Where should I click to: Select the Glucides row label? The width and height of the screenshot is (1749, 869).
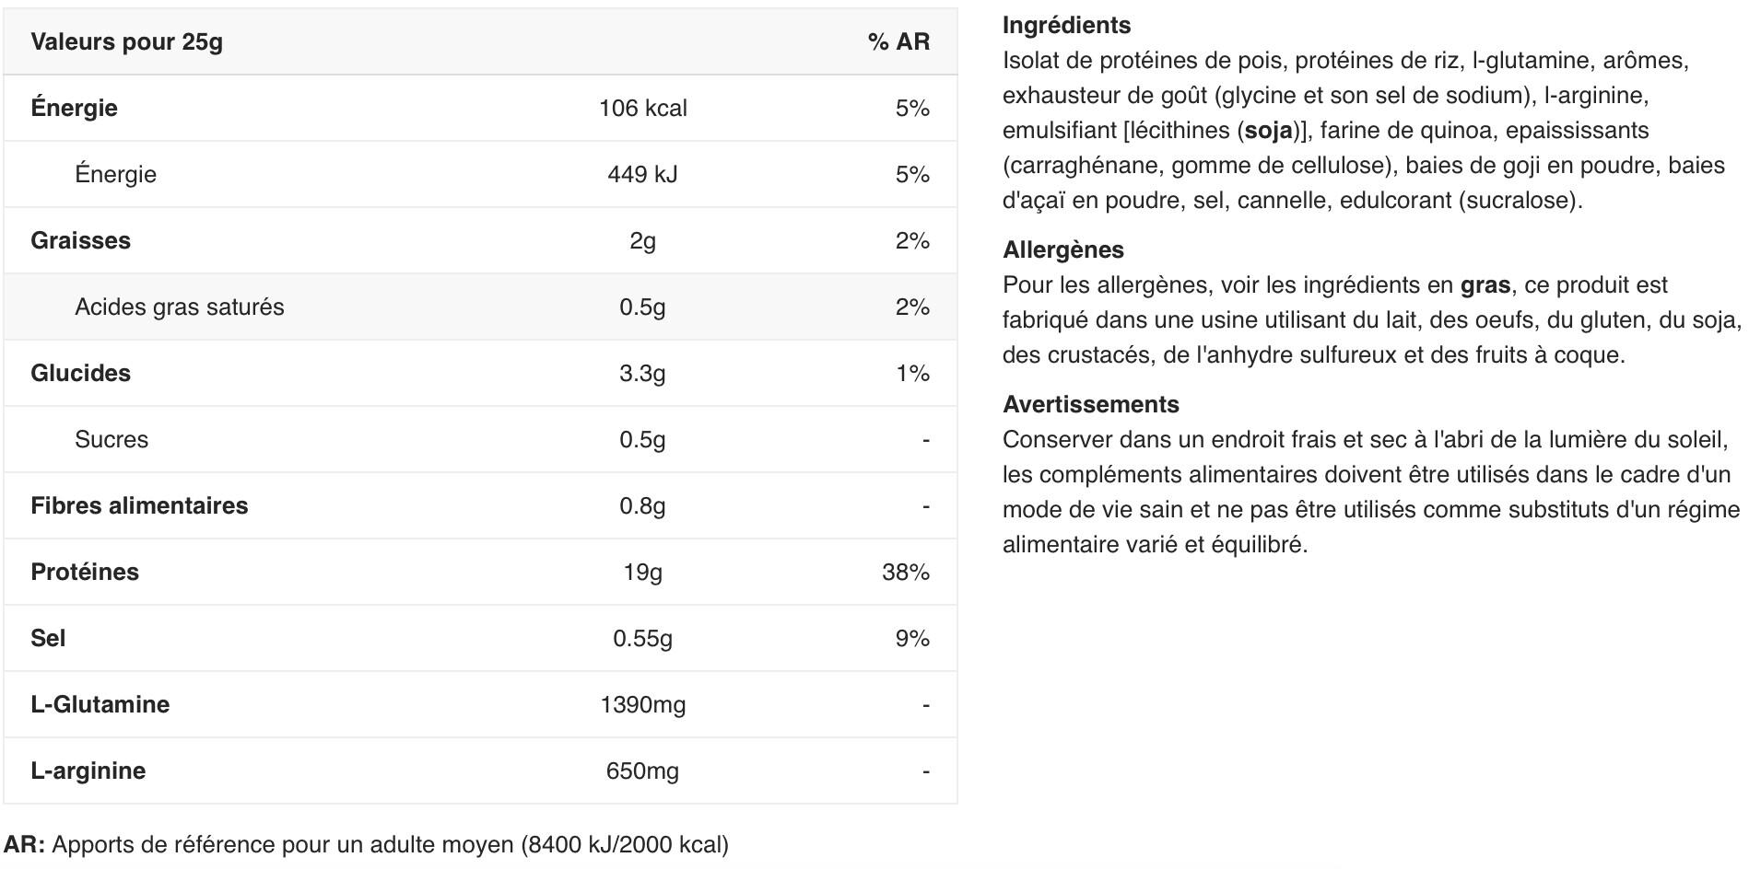click(x=80, y=373)
